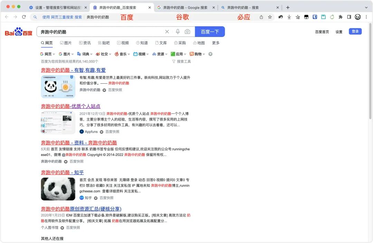
Task: Open the Extensions puzzle piece menu
Action: [x=341, y=17]
